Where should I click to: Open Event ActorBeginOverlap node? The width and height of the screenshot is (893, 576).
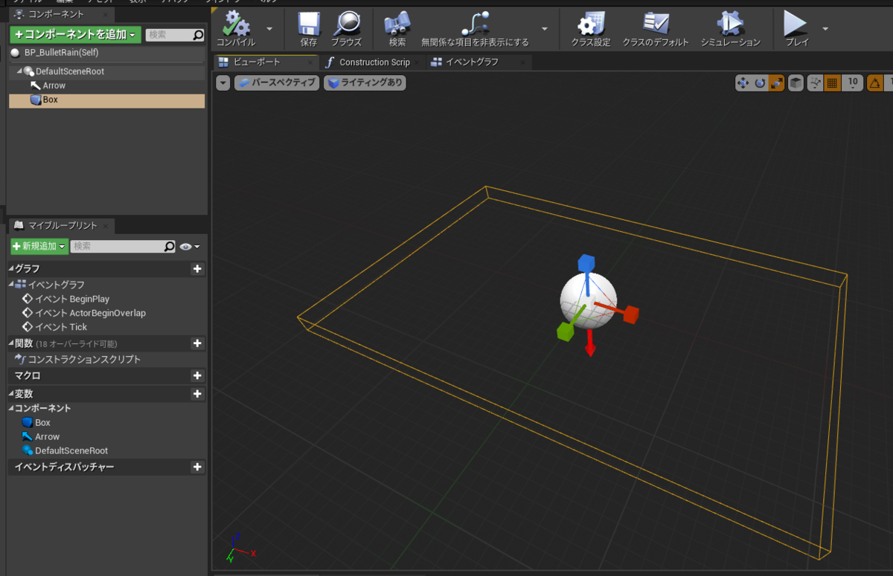point(90,313)
